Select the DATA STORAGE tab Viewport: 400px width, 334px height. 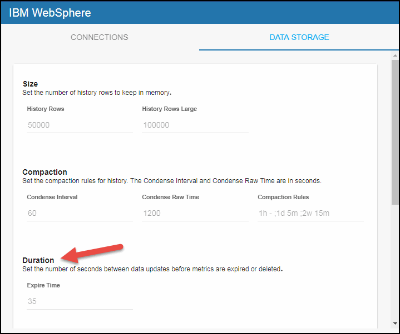(299, 37)
